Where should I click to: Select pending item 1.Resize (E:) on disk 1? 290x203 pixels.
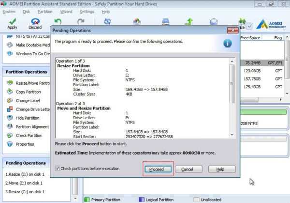click(25, 174)
